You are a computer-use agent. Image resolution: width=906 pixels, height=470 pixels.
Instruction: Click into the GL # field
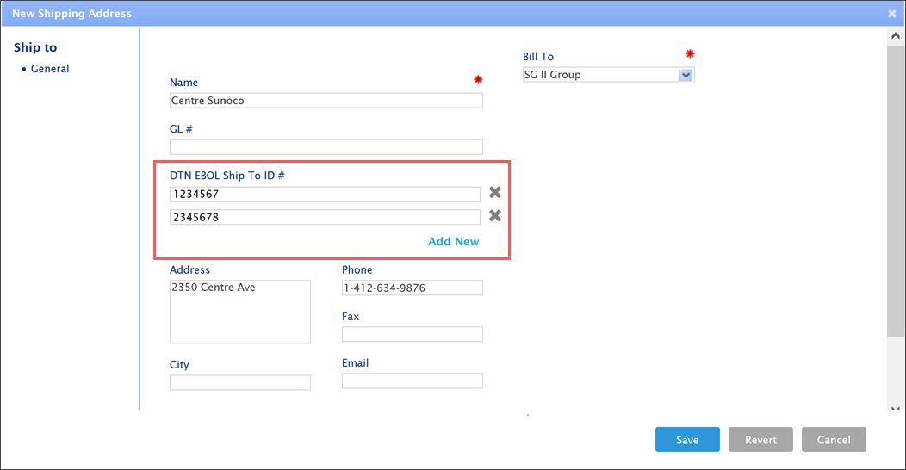pyautogui.click(x=326, y=147)
